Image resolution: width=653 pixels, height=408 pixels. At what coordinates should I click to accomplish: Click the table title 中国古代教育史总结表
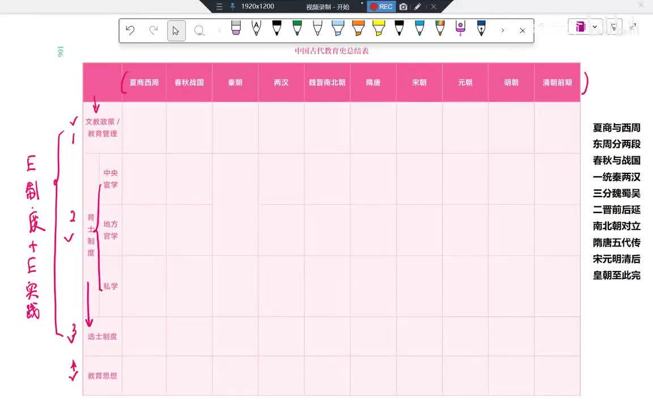[x=332, y=51]
